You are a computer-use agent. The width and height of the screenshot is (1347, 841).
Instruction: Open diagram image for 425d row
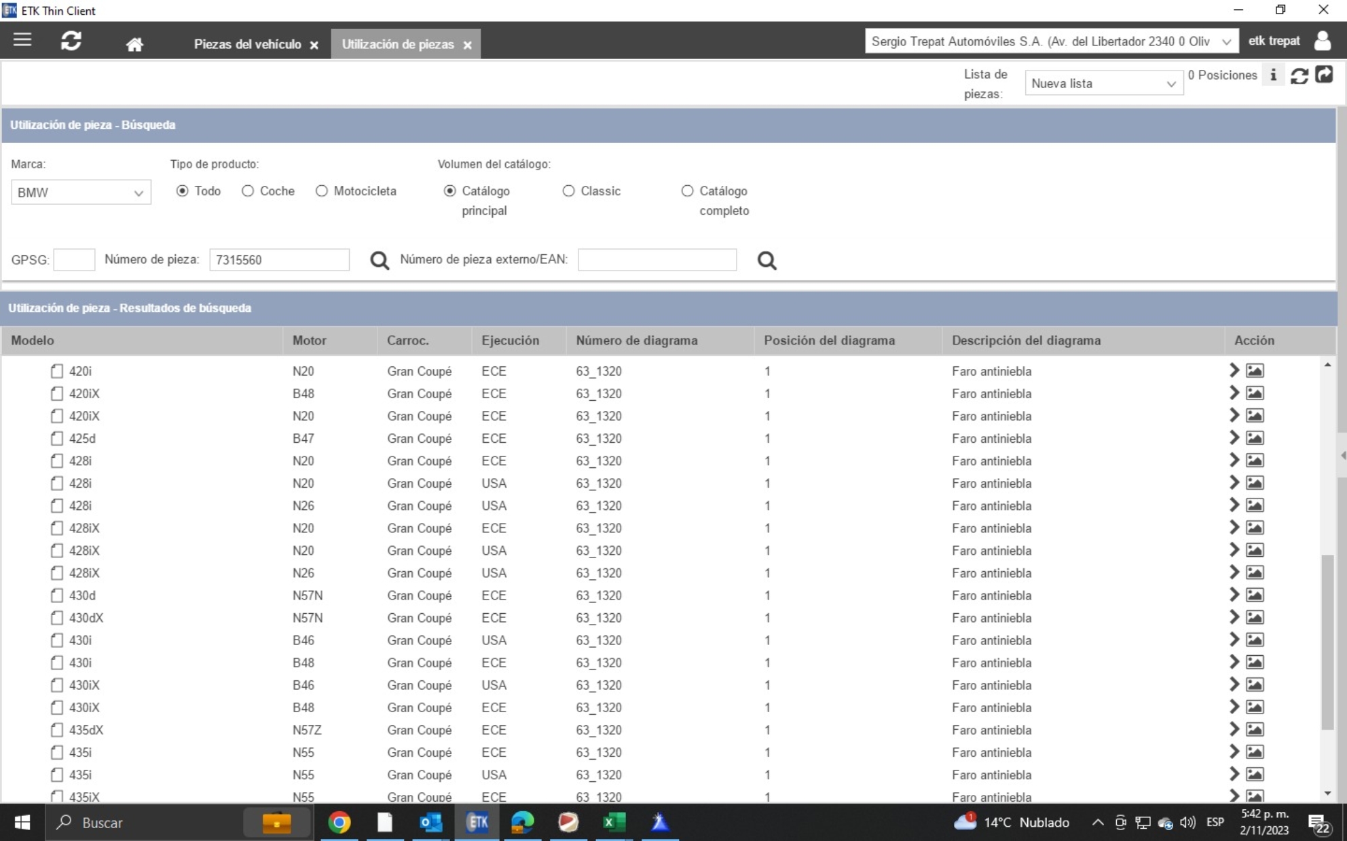(x=1255, y=438)
